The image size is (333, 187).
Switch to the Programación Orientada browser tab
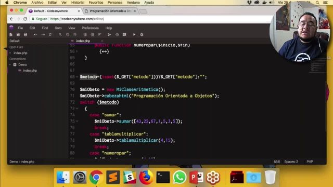tap(110, 11)
